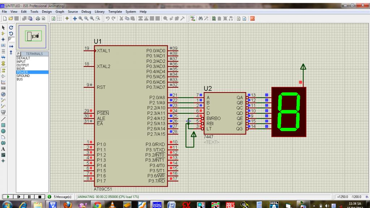Screen dimensions: 370x208
Task: Click the rotate clockwise icon
Action: click(x=11, y=27)
